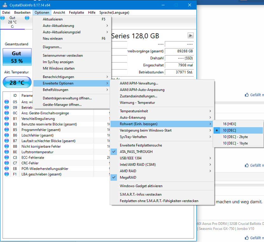This screenshot has width=264, height=242.
Task: Open Diagramm... menu entry
Action: pyautogui.click(x=72, y=47)
